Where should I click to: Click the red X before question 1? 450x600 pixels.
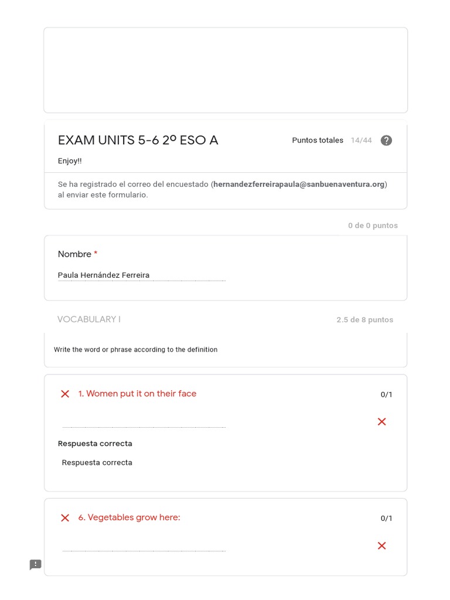coord(65,394)
